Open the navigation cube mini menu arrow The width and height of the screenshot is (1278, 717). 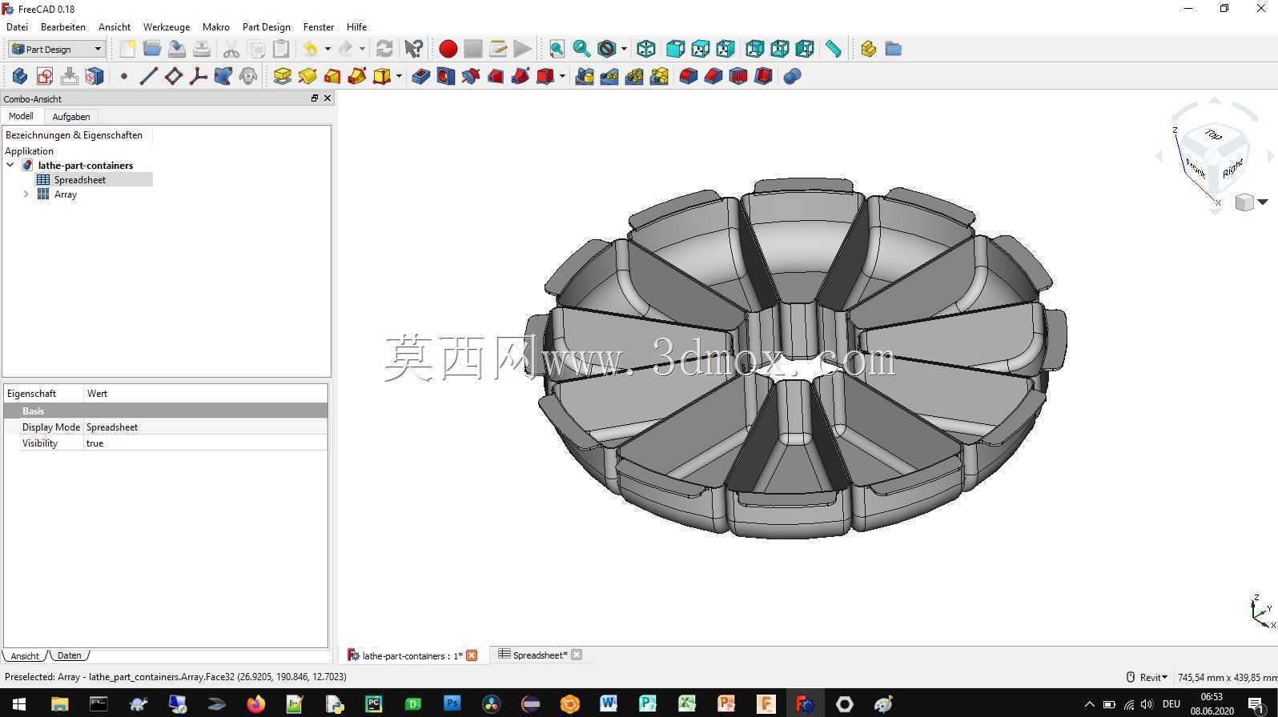pos(1263,202)
